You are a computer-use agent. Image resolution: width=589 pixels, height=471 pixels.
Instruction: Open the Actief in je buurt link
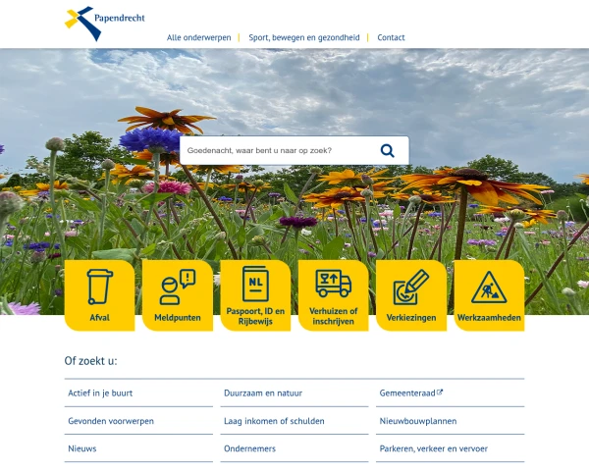pyautogui.click(x=100, y=393)
